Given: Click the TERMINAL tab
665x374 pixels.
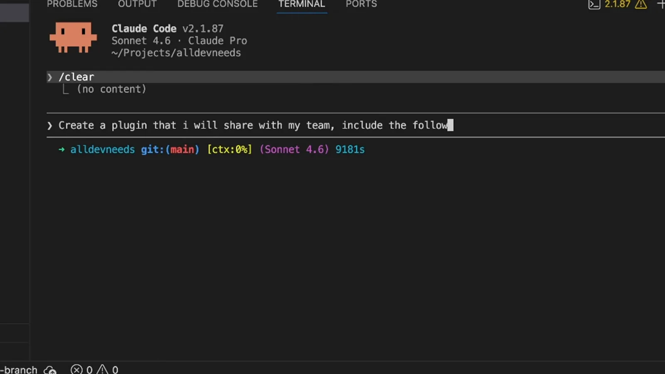Looking at the screenshot, I should [x=302, y=4].
